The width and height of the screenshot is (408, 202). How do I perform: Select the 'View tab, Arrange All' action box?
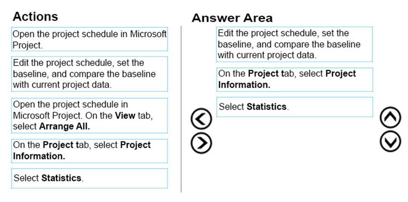click(90, 115)
